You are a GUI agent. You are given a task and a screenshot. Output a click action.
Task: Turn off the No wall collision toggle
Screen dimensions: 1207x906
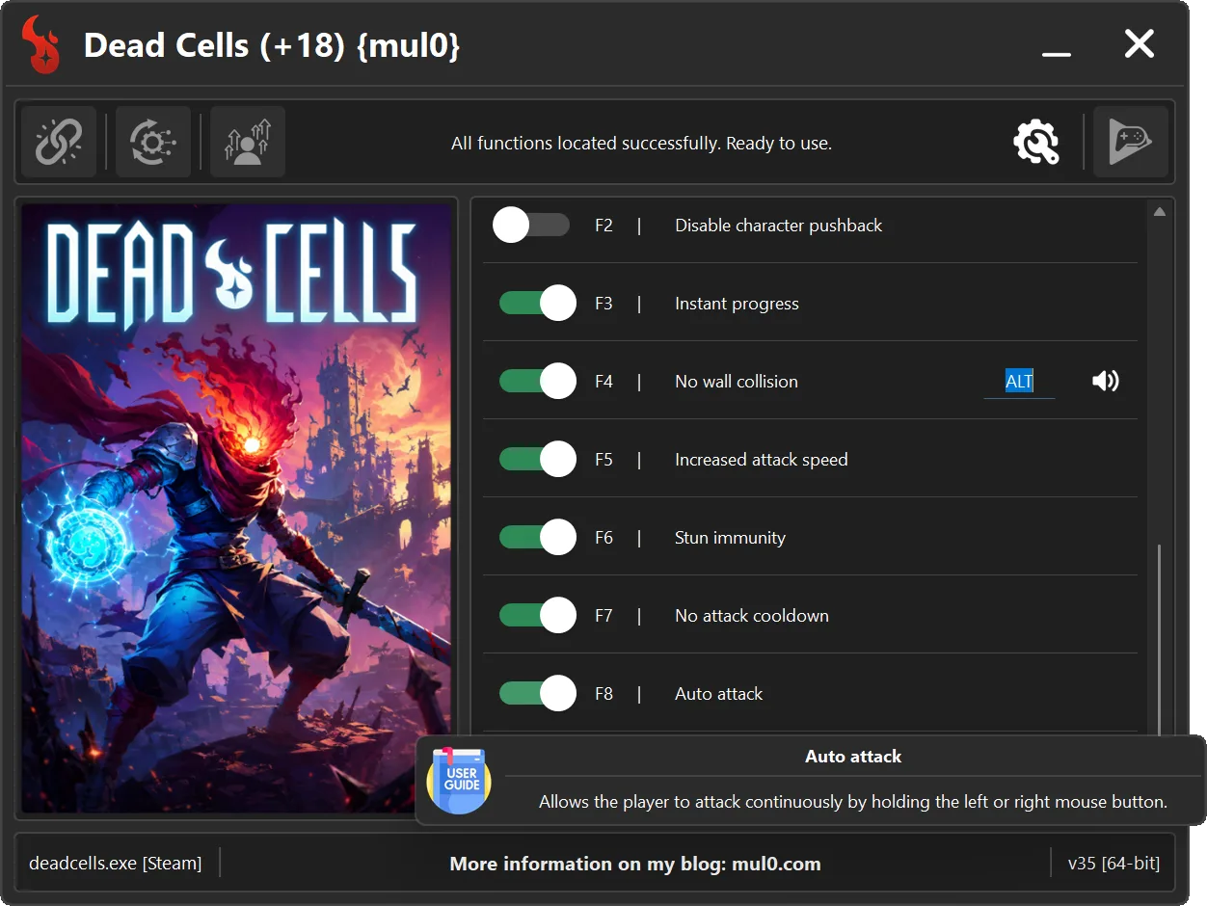538,382
